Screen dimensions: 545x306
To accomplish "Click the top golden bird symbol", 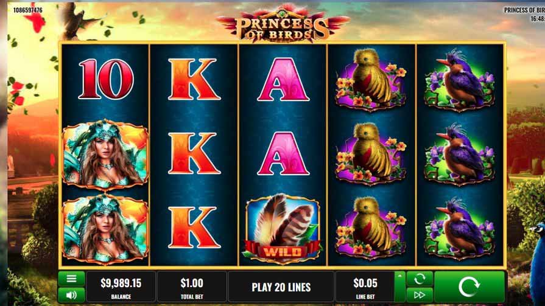I will click(370, 80).
